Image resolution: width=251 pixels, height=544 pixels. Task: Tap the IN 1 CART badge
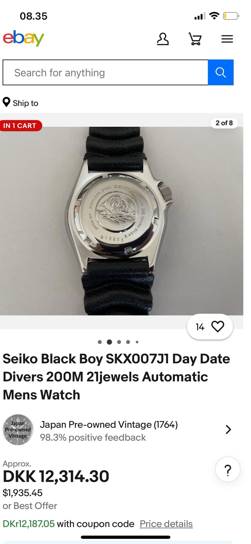pos(20,126)
